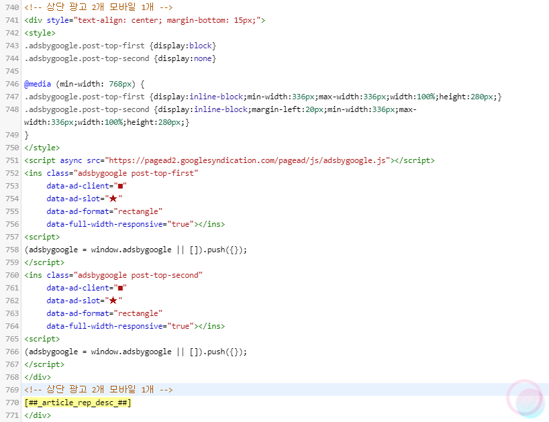Click line number 741 in gutter

12,20
